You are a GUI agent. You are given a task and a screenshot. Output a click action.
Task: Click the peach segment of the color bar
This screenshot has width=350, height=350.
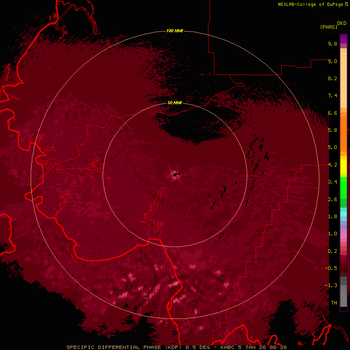tap(343, 80)
